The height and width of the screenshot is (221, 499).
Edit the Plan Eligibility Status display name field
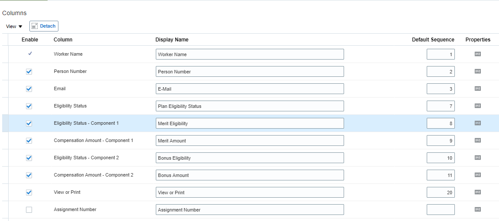[250, 106]
